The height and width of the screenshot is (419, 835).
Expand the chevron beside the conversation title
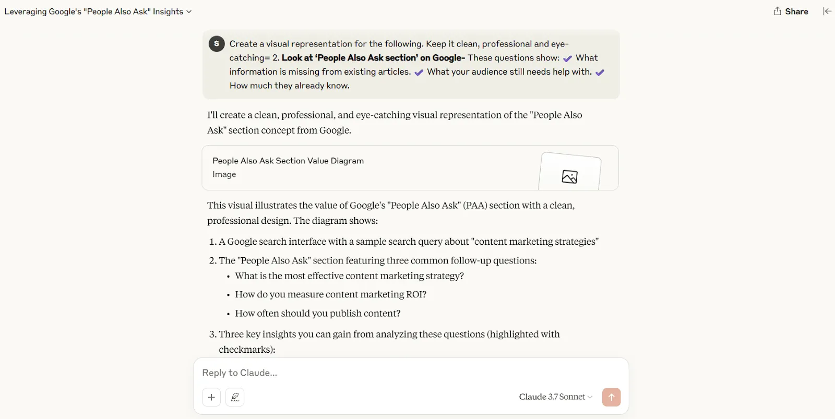189,11
